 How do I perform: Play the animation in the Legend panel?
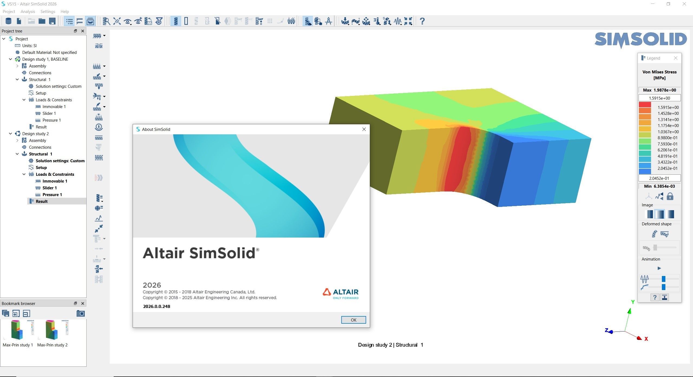[659, 268]
